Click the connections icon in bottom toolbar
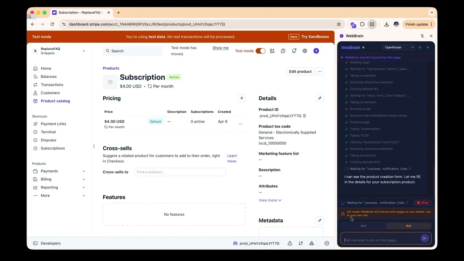Viewport: 464px width, 261px height. point(311,244)
